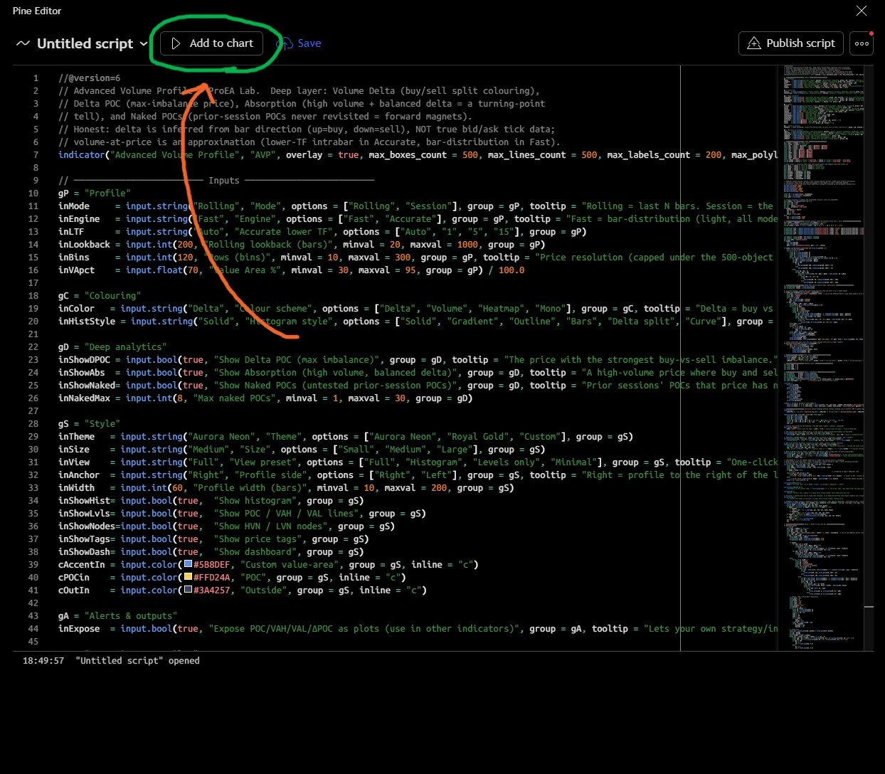This screenshot has height=774, width=885.
Task: Click the inHistStyle variable name
Action: (87, 321)
